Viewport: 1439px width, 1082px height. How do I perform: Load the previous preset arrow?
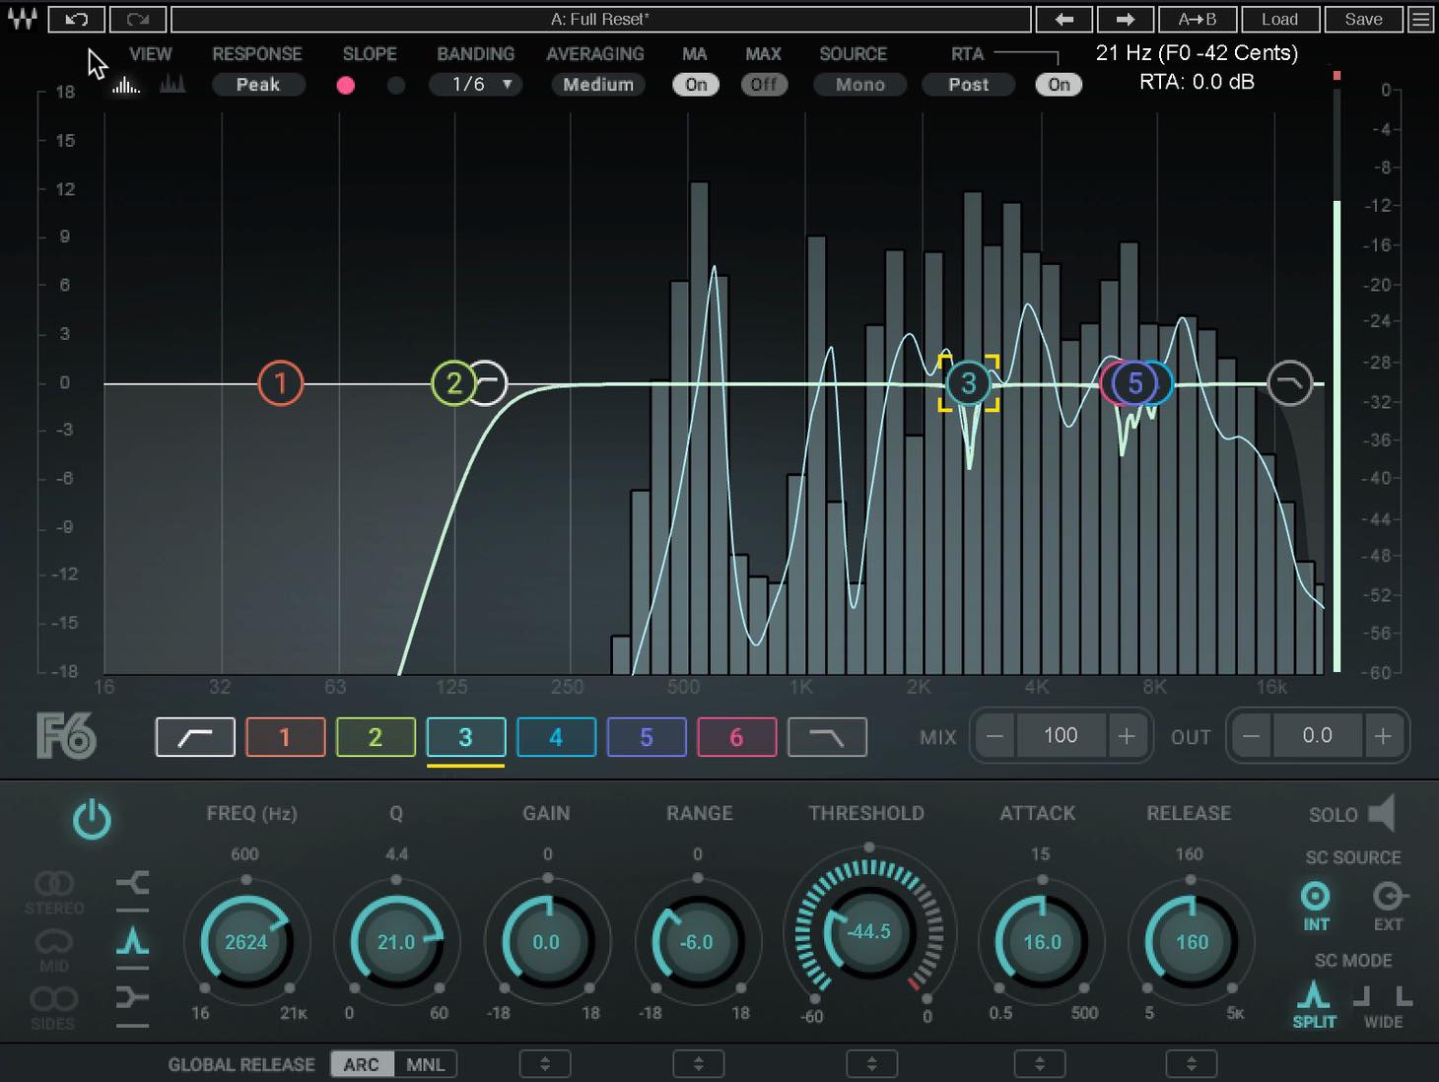point(1063,19)
